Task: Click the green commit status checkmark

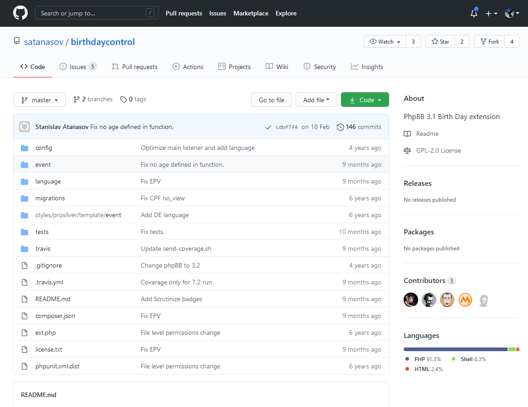Action: (x=268, y=127)
